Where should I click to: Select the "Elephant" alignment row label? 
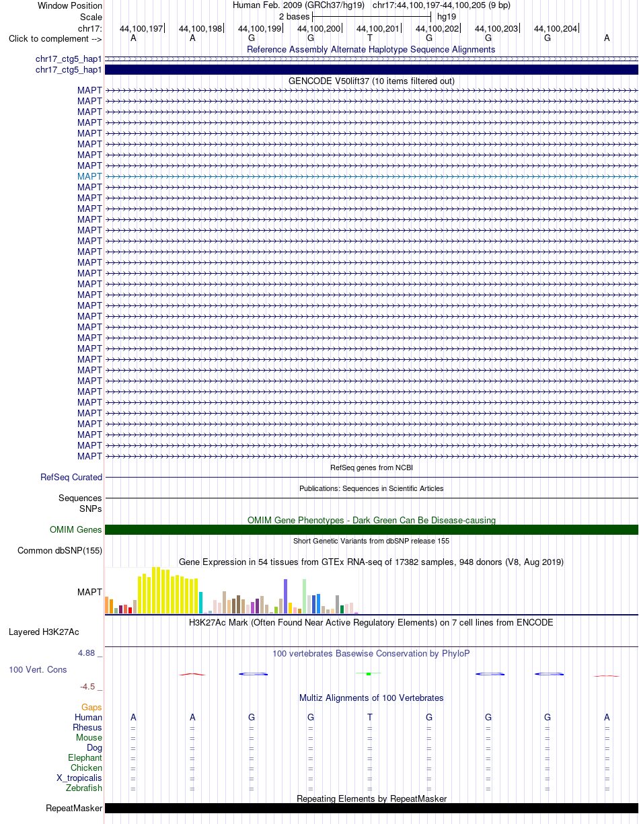pos(85,757)
